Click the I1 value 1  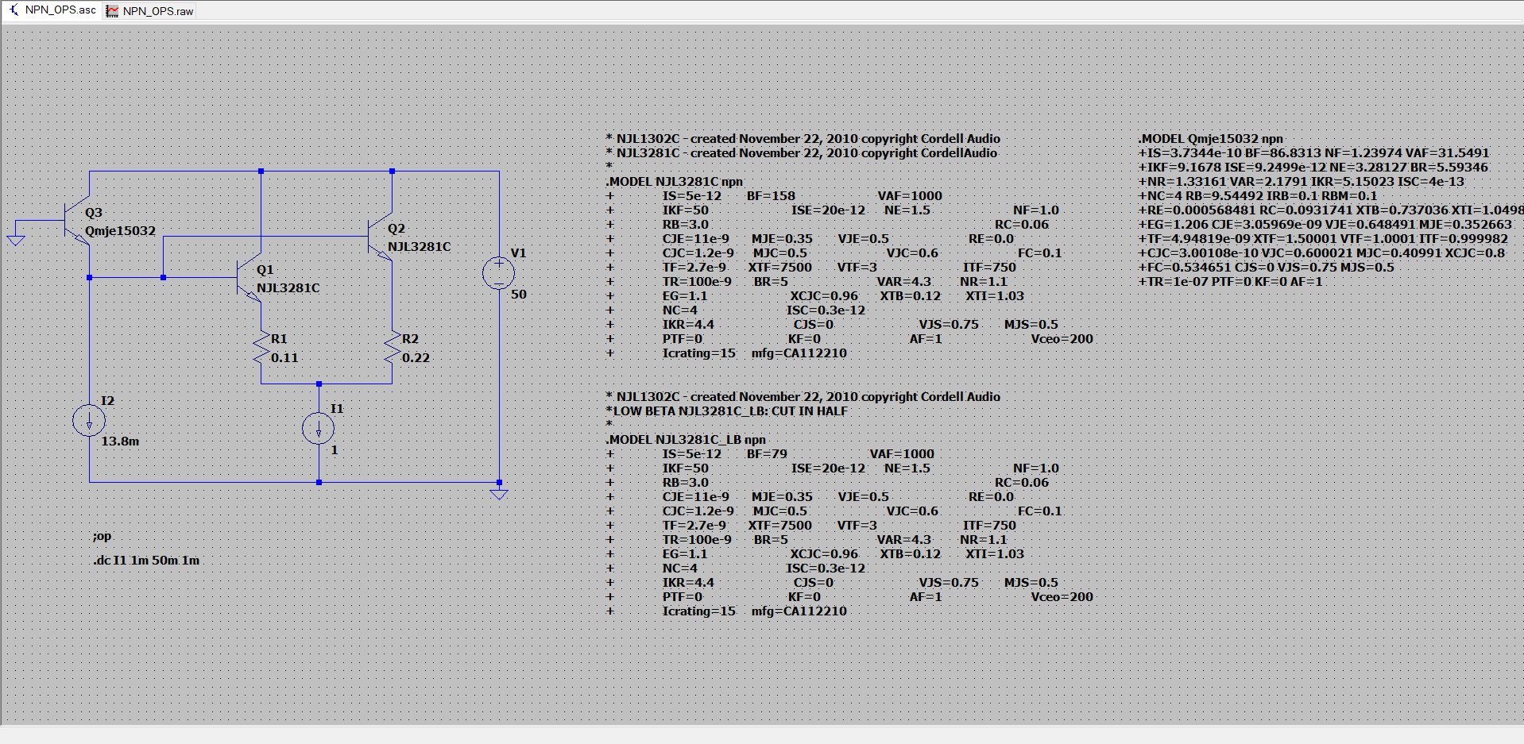(x=335, y=450)
